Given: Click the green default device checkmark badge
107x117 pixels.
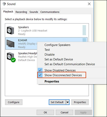Looking at the screenshot, I should [x=13, y=60].
